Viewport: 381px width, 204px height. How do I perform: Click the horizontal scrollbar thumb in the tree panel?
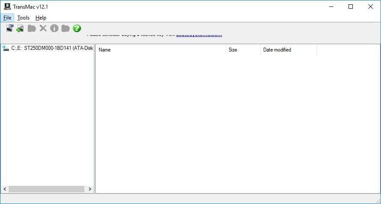pyautogui.click(x=46, y=189)
